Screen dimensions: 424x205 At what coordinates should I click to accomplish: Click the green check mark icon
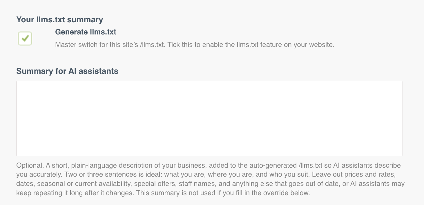(x=25, y=38)
